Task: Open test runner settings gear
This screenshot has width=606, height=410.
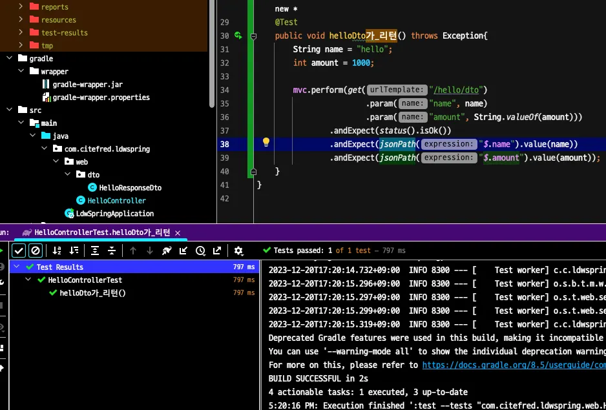Action: point(238,251)
